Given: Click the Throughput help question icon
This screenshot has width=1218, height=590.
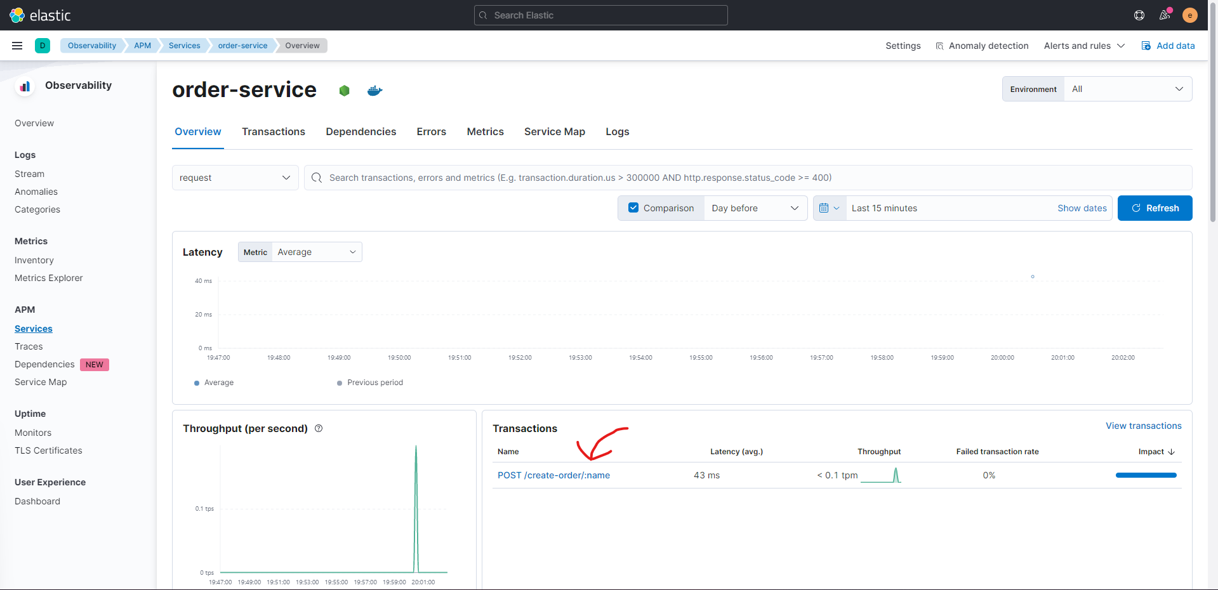Looking at the screenshot, I should coord(319,428).
